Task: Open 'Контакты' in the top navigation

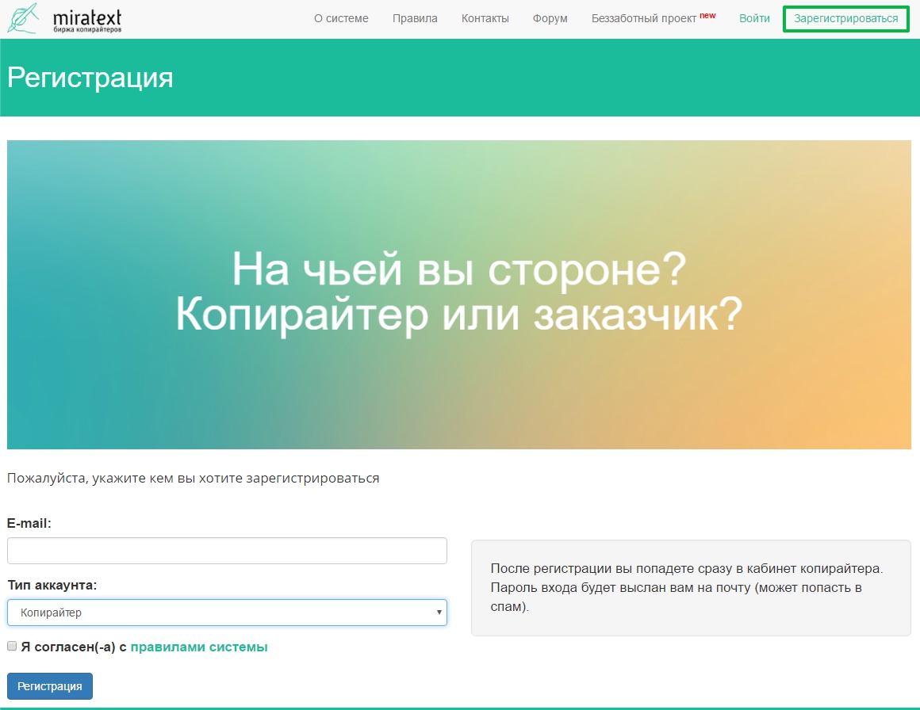Action: click(485, 18)
